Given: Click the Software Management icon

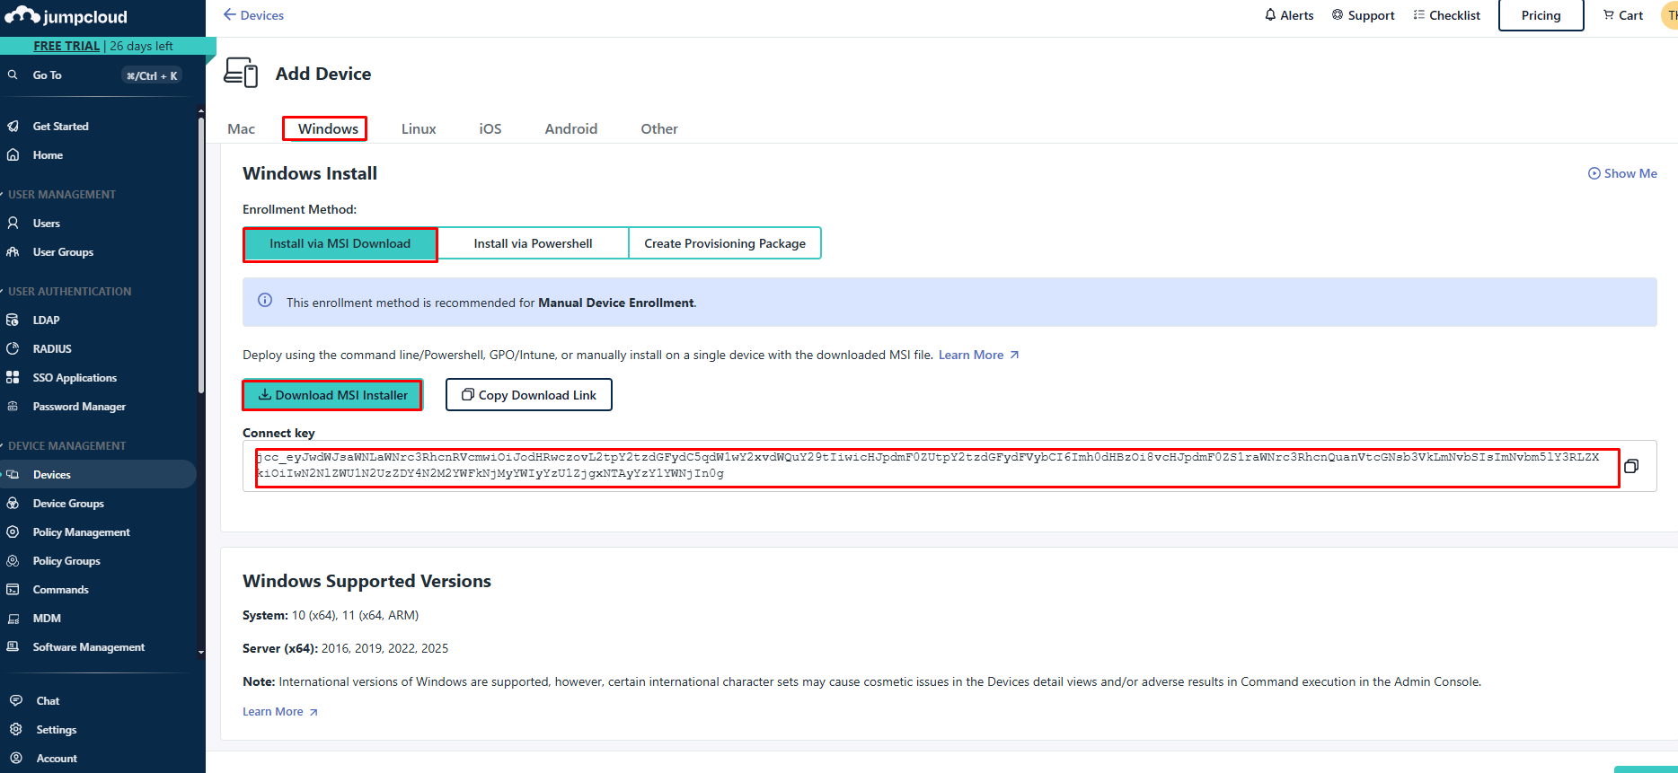Looking at the screenshot, I should pos(13,647).
